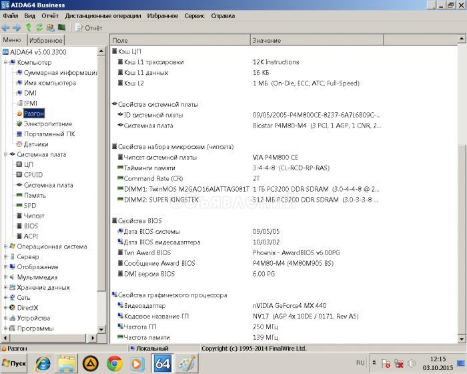Collapse the Компьютер tree node
This screenshot has height=374, width=467.
tap(6, 62)
